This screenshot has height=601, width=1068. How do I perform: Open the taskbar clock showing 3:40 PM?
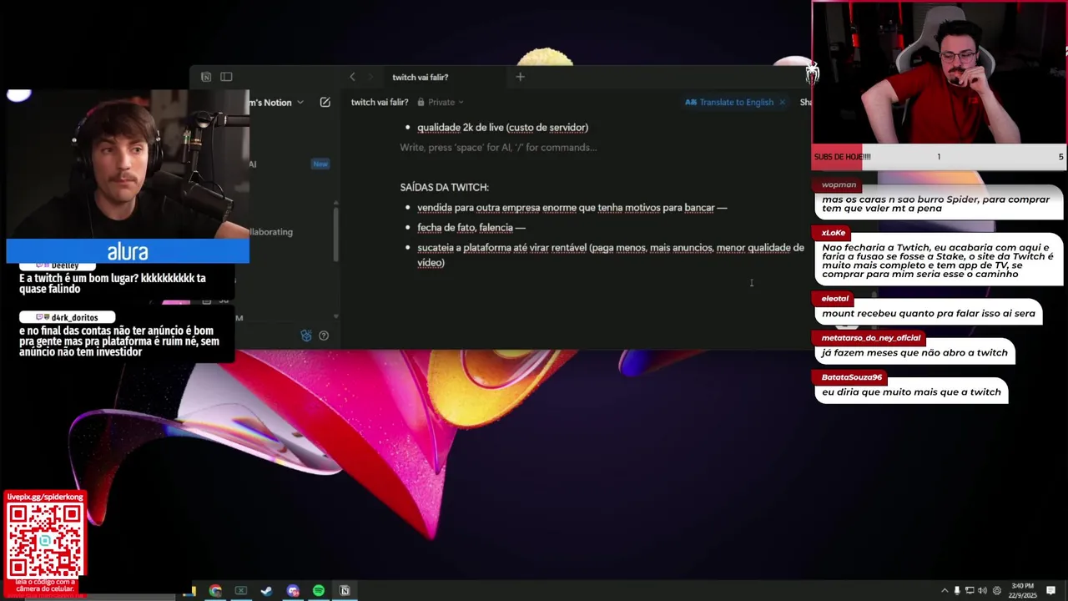point(1023,590)
